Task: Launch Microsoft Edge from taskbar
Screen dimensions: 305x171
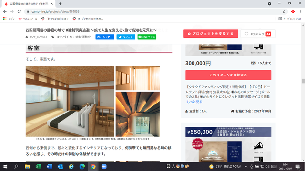Action: coord(82,167)
